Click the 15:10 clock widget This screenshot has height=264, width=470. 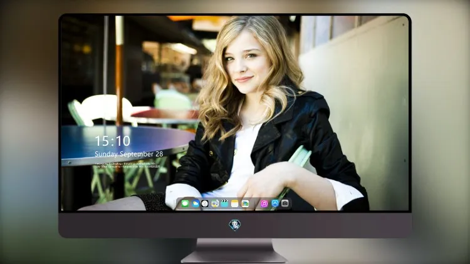(112, 141)
